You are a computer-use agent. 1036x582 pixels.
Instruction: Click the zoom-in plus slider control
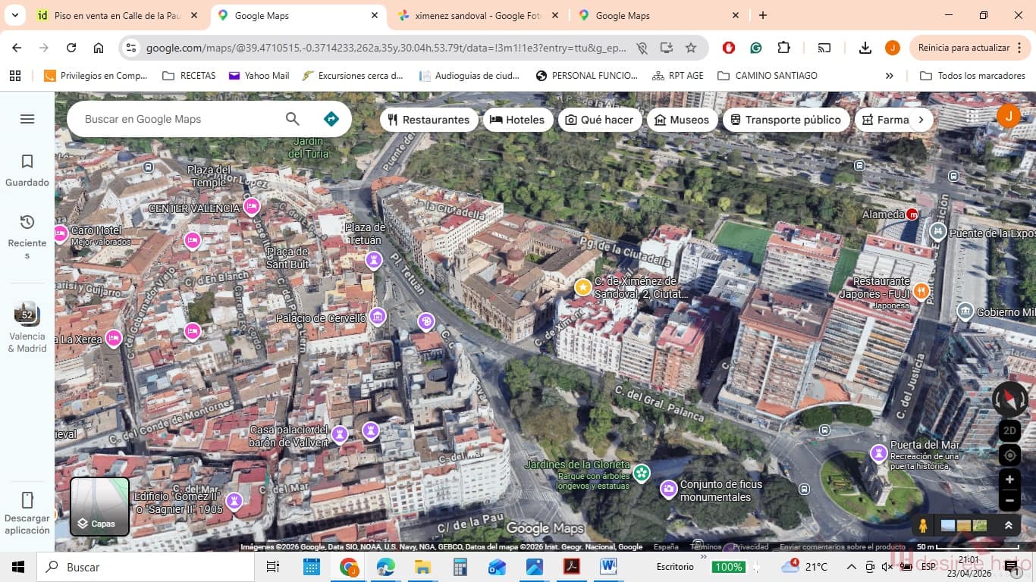point(1009,479)
